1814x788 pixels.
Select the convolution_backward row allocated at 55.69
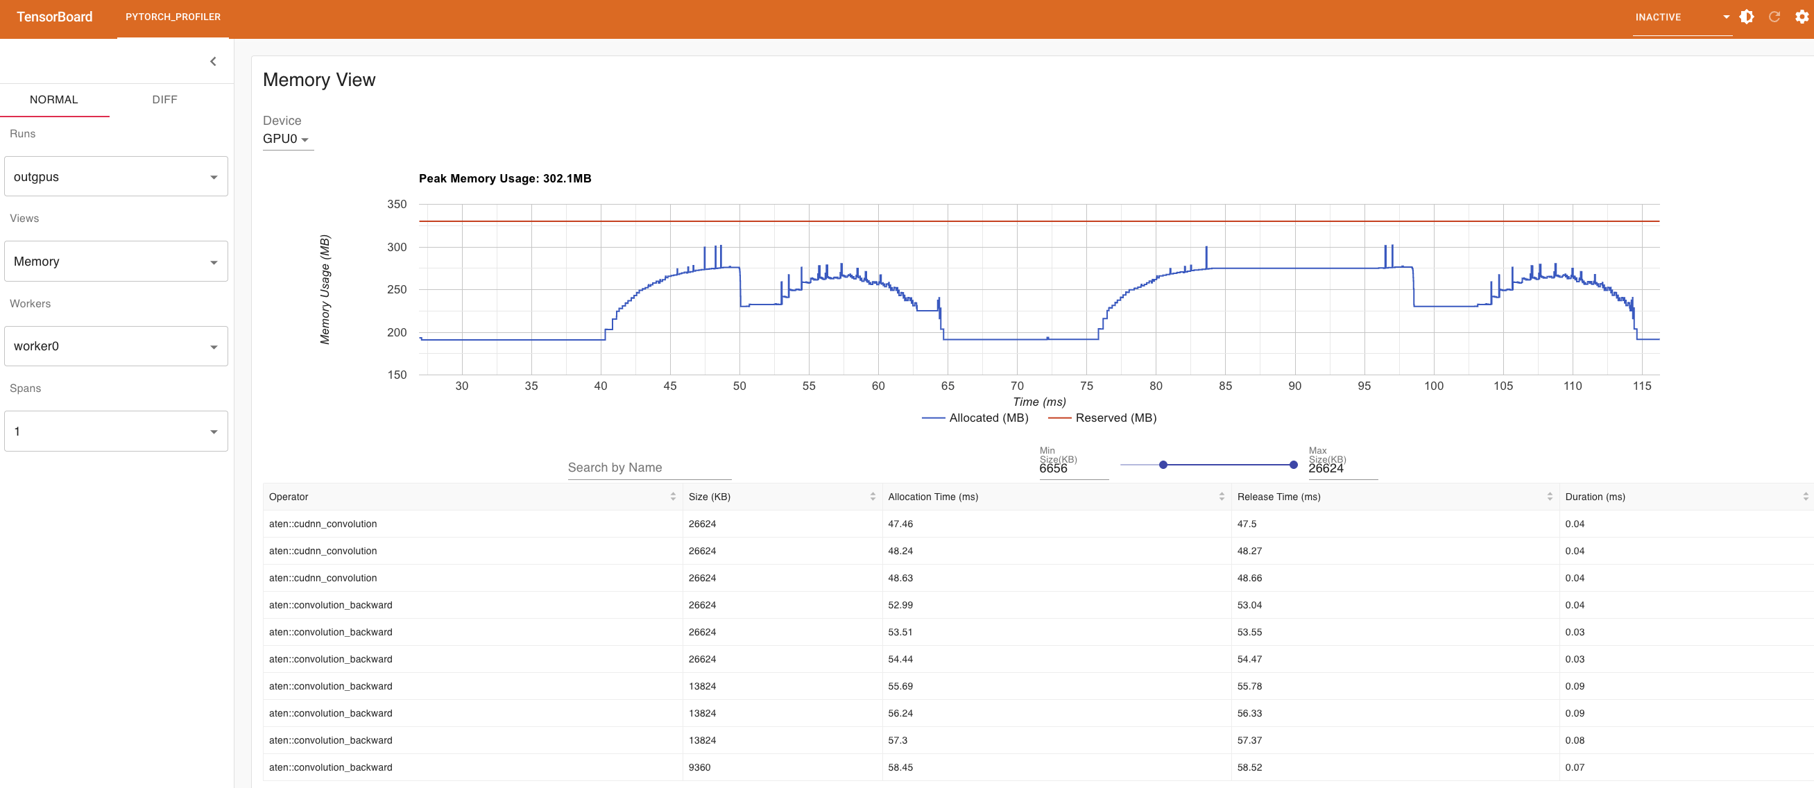pyautogui.click(x=1038, y=686)
